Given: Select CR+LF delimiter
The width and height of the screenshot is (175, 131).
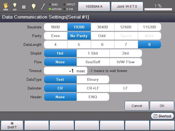Looking at the screenshot, I should click(93, 88).
